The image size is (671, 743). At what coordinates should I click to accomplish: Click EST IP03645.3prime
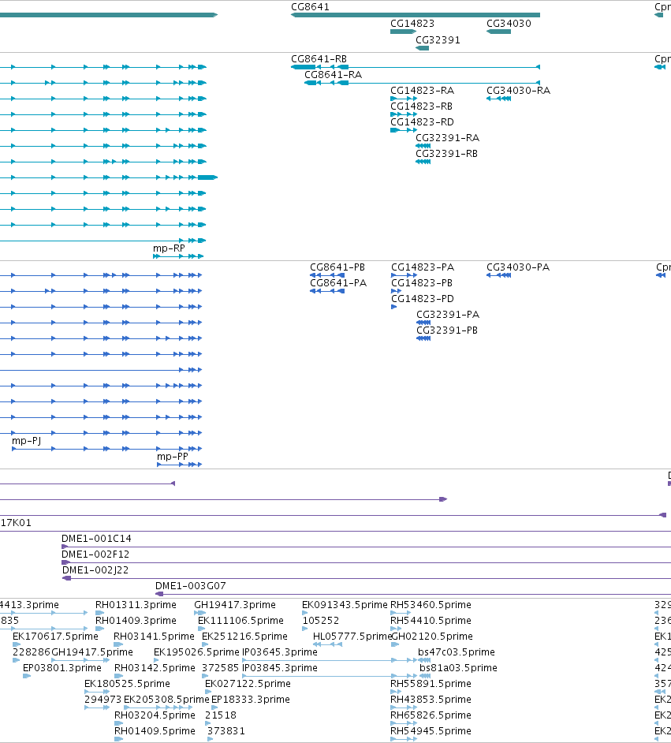[x=280, y=652]
